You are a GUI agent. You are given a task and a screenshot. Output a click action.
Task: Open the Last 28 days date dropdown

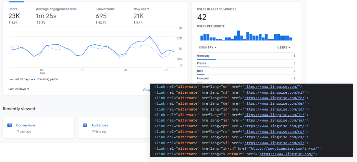[19, 89]
